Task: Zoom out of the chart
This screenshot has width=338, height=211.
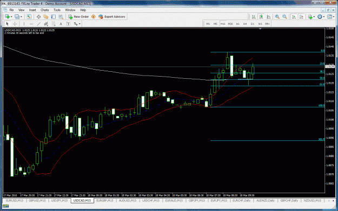Action: (284, 17)
